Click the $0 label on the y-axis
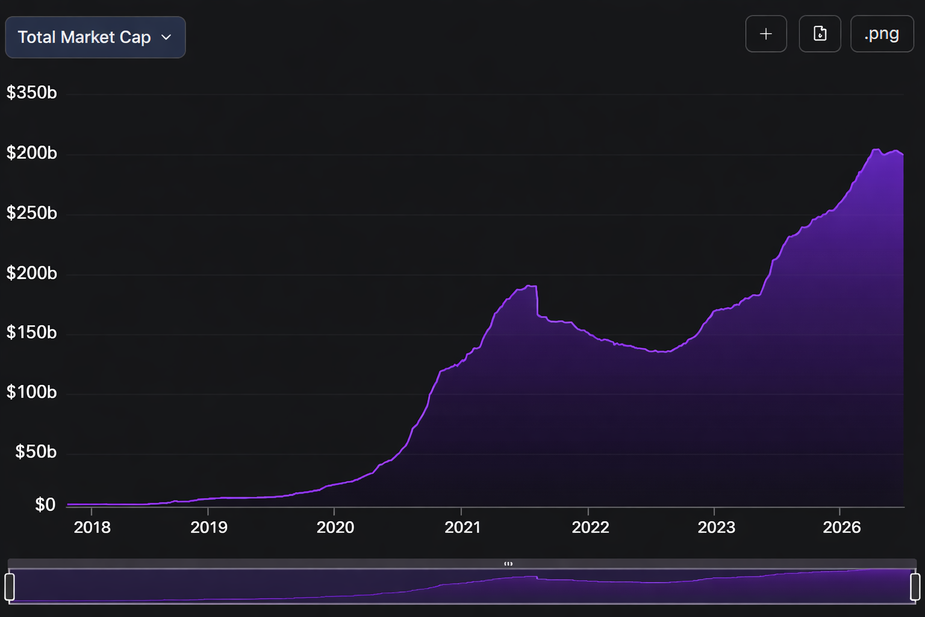This screenshot has height=617, width=925. pyautogui.click(x=45, y=504)
